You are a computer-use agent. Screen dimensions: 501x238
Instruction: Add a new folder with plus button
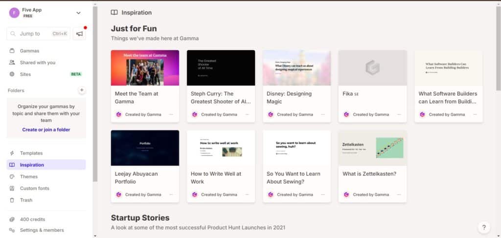[82, 90]
